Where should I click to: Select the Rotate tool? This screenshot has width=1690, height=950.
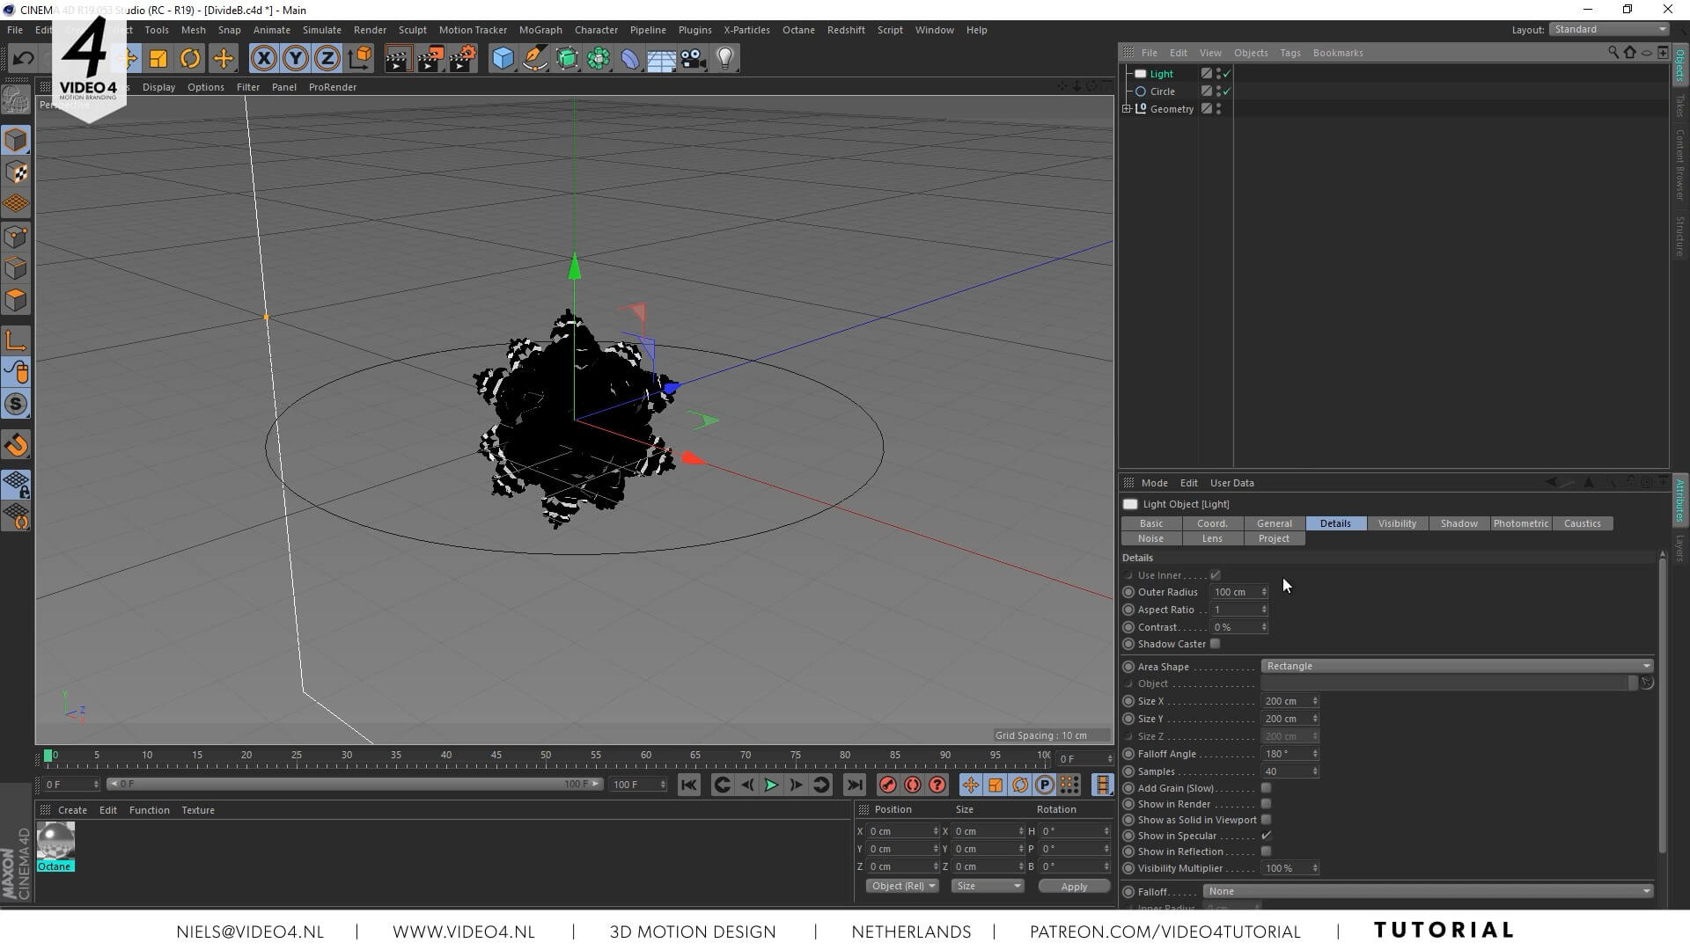click(190, 59)
